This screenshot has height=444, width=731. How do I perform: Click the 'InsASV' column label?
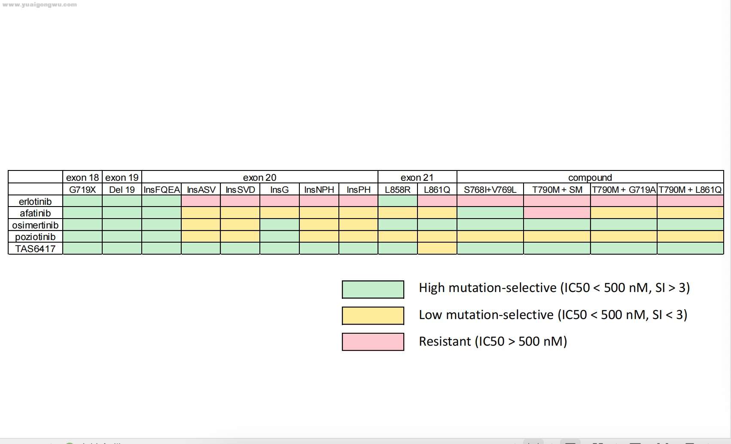pos(201,189)
